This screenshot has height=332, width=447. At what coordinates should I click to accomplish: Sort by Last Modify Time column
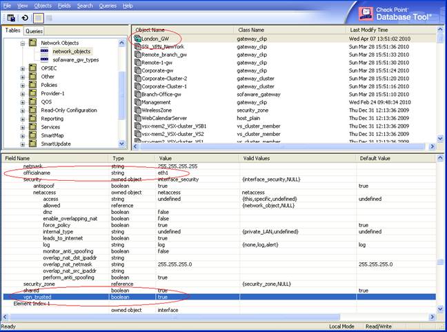(x=391, y=30)
